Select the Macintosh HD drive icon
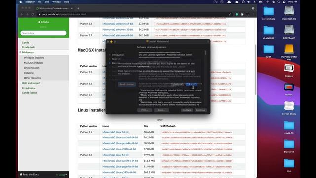Image resolution: width=316 pixels, height=178 pixels. [x=289, y=13]
